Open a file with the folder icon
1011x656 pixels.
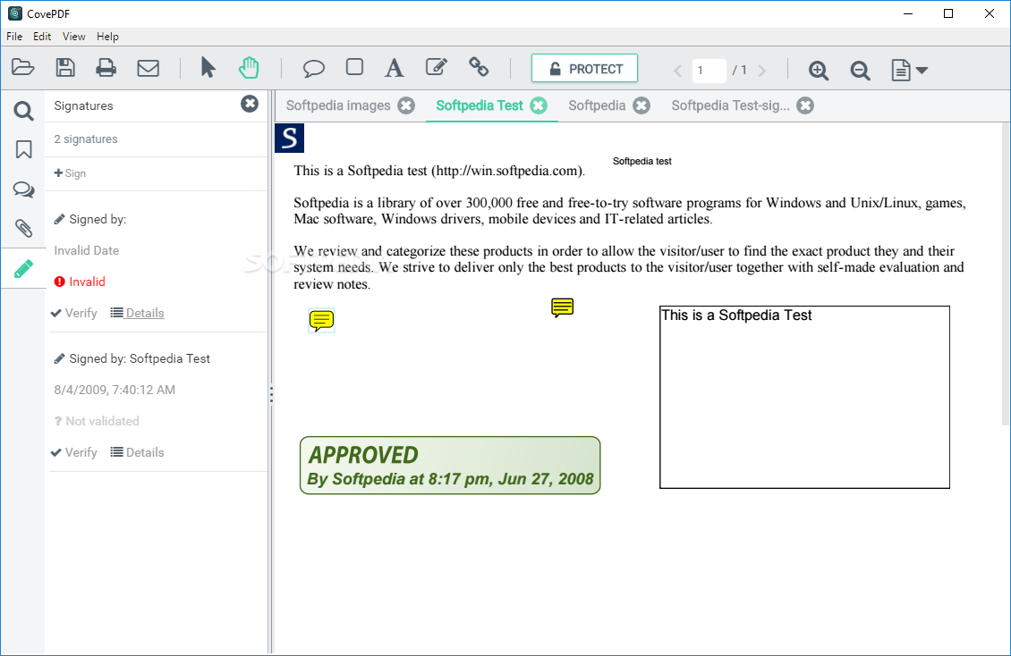[22, 68]
